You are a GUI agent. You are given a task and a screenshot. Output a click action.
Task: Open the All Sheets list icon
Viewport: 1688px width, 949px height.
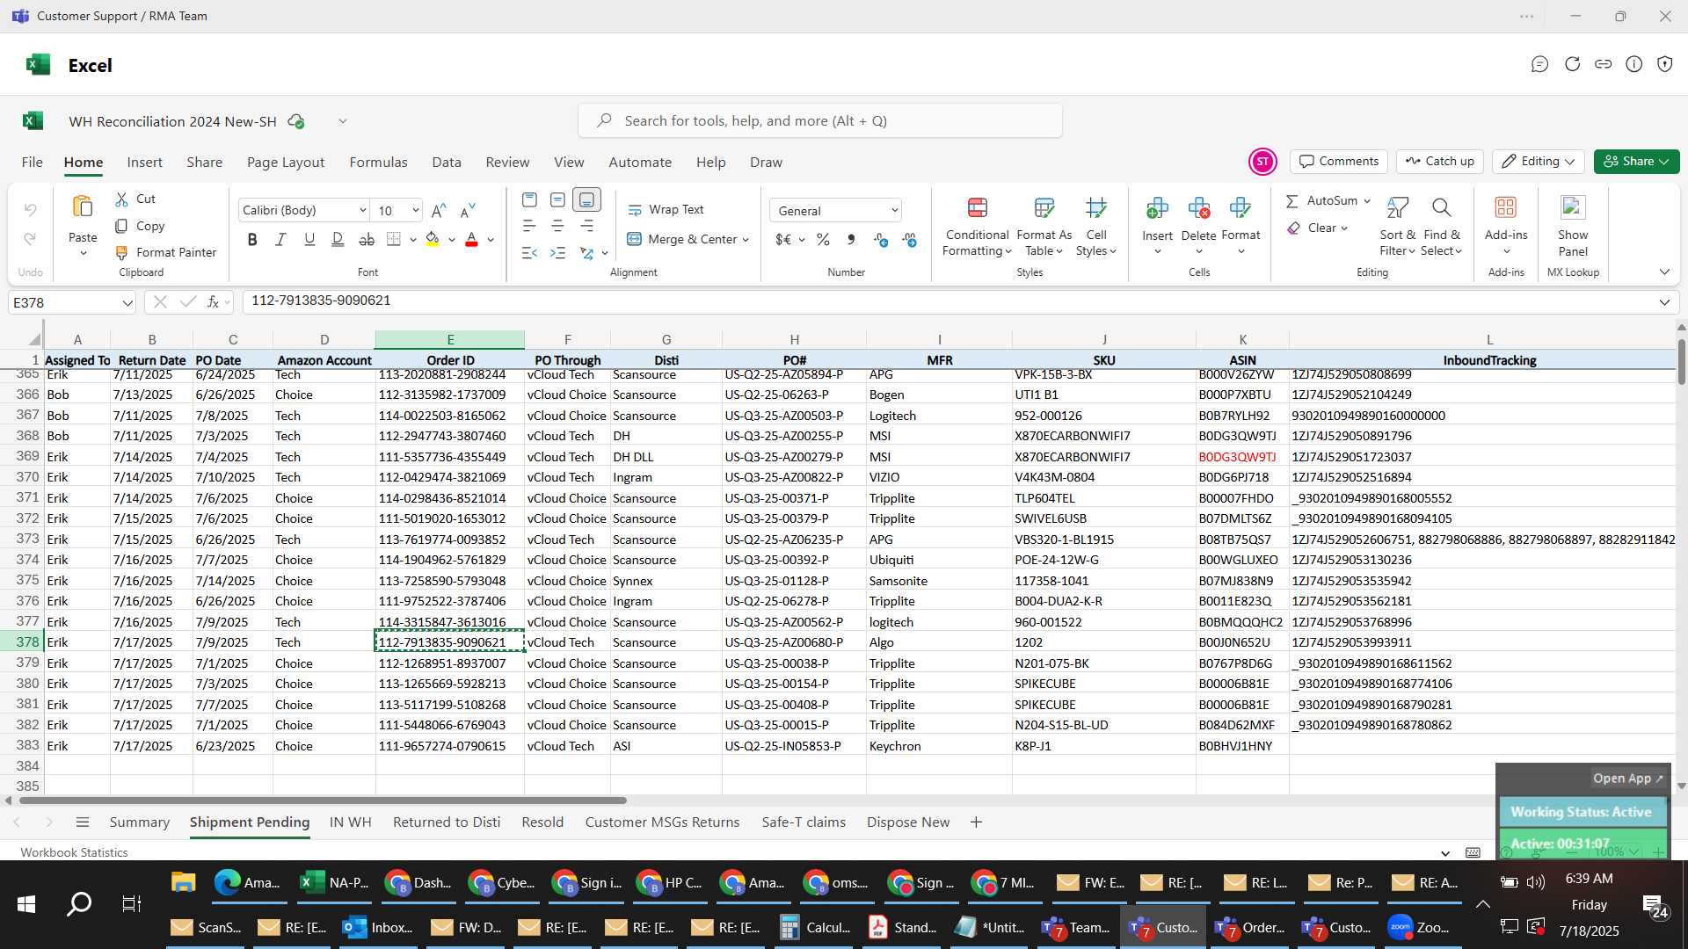pos(83,822)
